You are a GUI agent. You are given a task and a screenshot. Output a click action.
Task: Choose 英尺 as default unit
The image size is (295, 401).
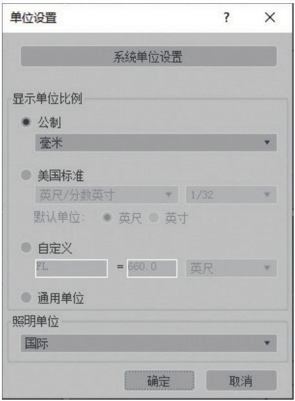(x=107, y=217)
